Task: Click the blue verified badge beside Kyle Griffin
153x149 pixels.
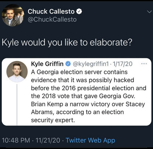Action: point(68,64)
